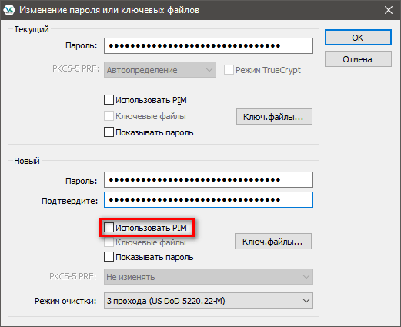The height and width of the screenshot is (327, 401).
Task: Open Ключ.файлы... for the new password
Action: (273, 242)
